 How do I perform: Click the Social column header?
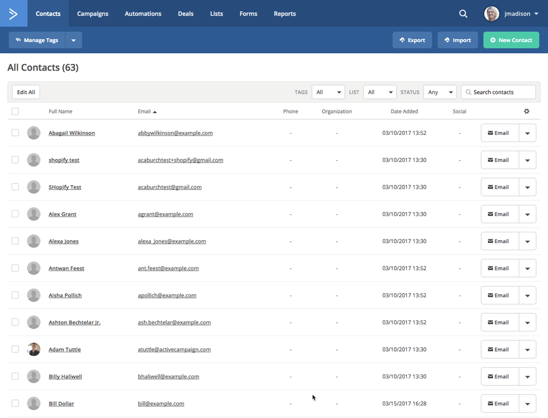click(459, 111)
